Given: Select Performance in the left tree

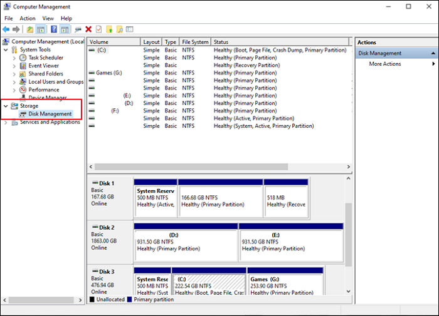Looking at the screenshot, I should point(43,89).
